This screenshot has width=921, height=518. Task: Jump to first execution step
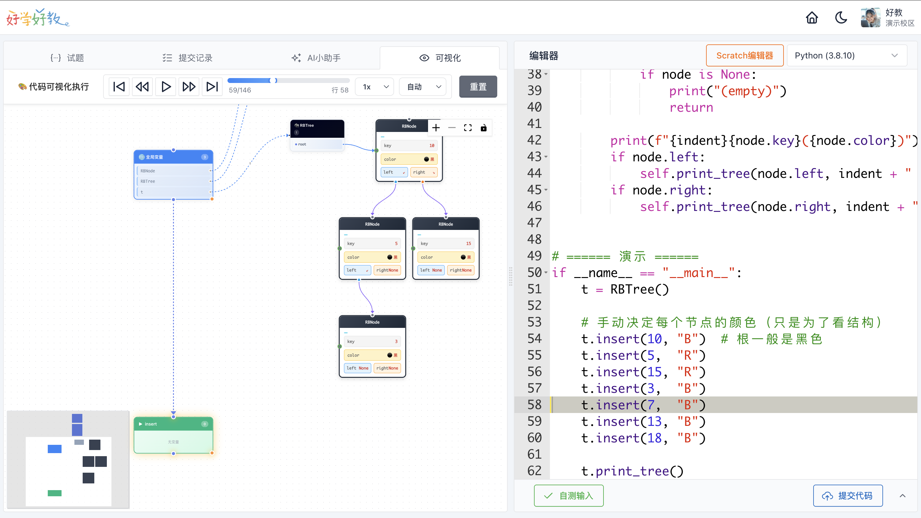pos(119,87)
